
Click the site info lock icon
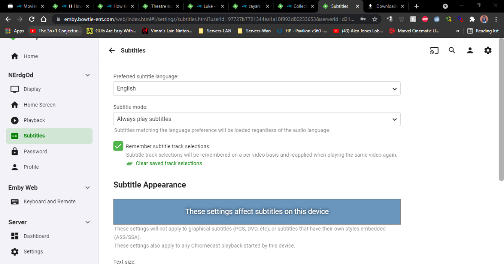coord(58,19)
